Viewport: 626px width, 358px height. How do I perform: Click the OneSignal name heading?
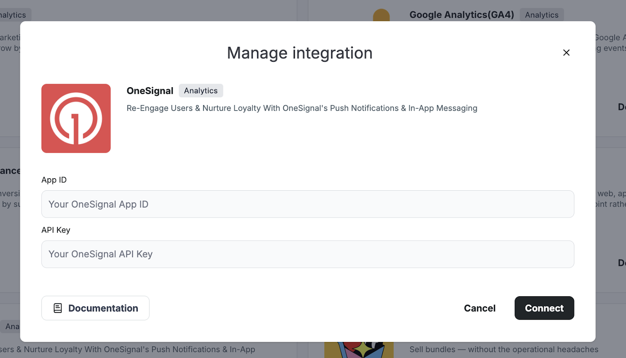[x=150, y=91]
